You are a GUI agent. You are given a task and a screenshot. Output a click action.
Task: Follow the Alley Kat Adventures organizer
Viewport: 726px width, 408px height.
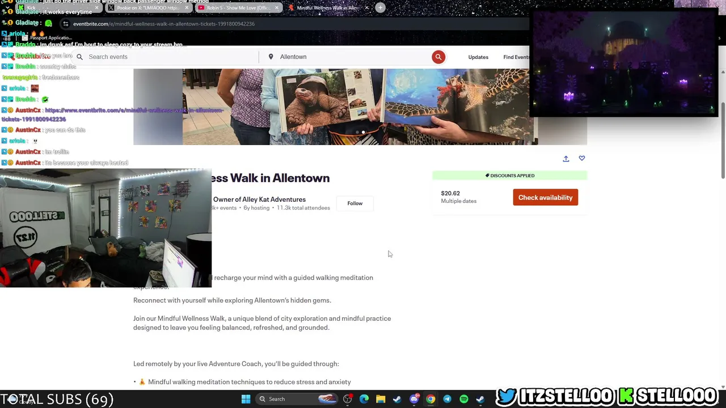pyautogui.click(x=355, y=203)
